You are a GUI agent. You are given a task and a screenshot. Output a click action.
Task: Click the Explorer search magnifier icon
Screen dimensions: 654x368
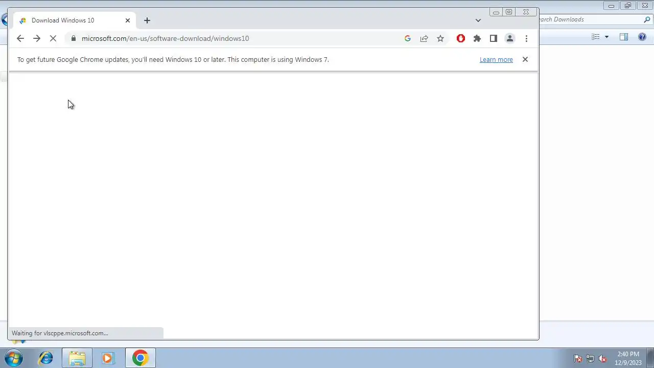(647, 19)
